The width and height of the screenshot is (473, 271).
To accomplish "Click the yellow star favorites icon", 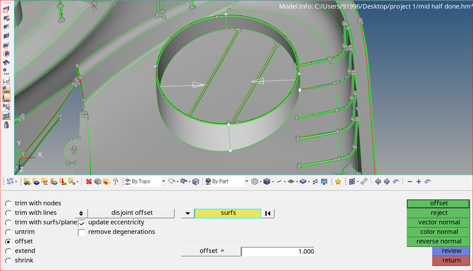I will pos(338,182).
